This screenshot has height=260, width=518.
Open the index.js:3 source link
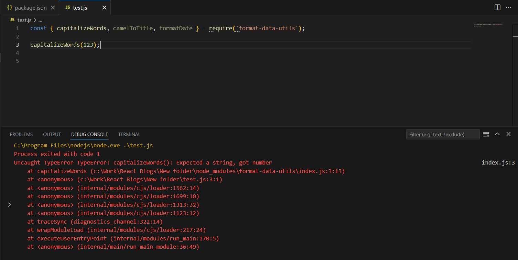(498, 162)
